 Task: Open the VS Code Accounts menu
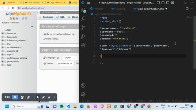[83, 86]
